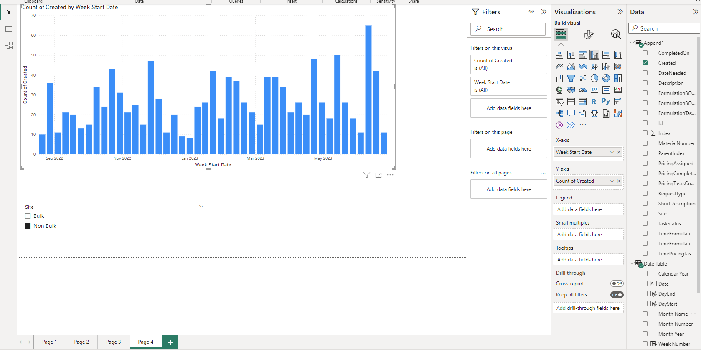The width and height of the screenshot is (701, 350).
Task: Switch to Table view in left sidebar
Action: [9, 29]
